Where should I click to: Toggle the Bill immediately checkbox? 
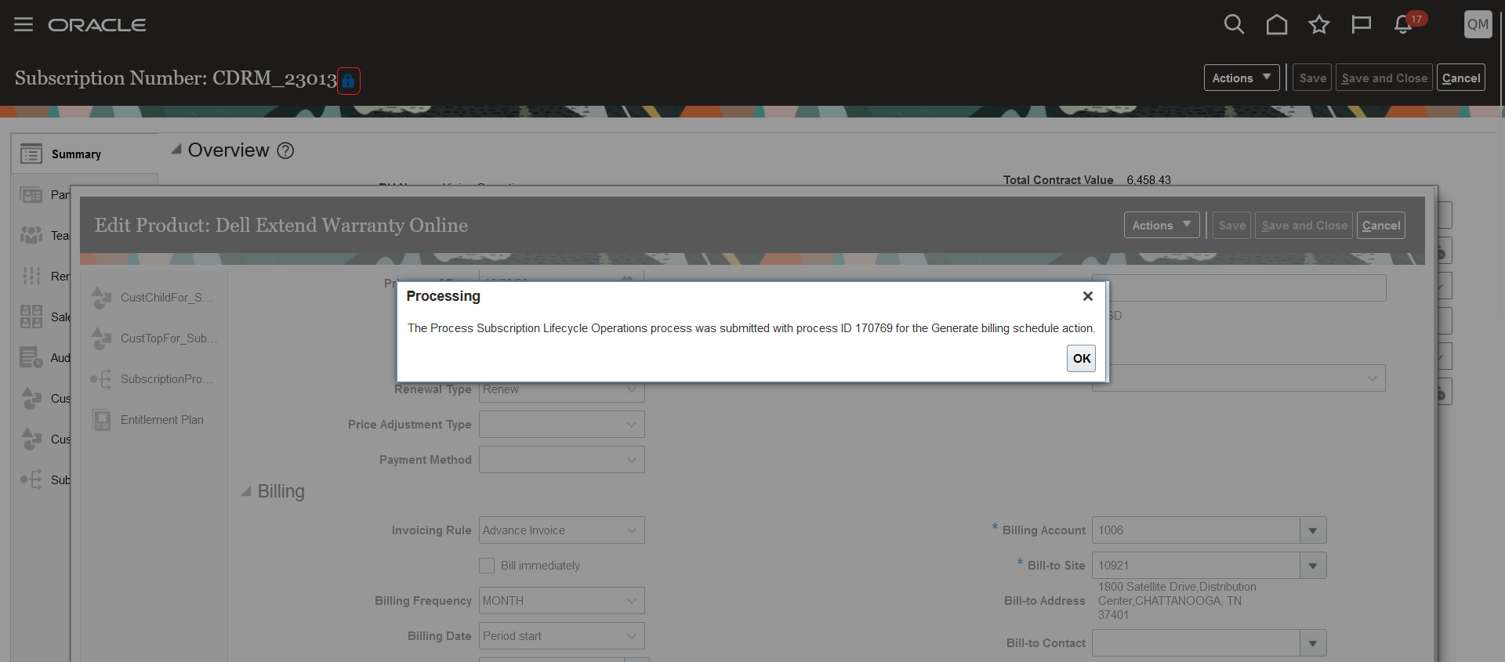pyautogui.click(x=487, y=566)
